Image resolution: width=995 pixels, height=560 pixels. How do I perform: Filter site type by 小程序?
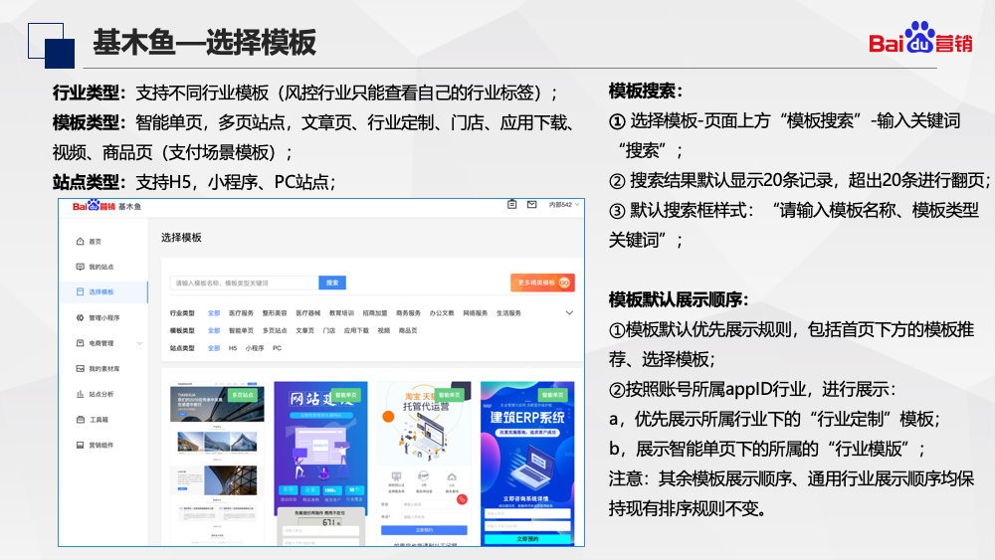click(255, 348)
